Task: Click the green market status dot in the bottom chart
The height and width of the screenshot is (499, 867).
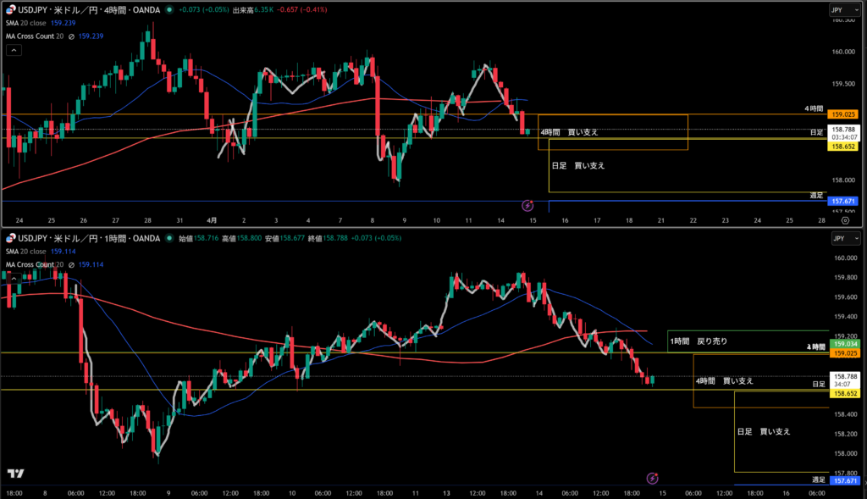Action: pos(169,238)
